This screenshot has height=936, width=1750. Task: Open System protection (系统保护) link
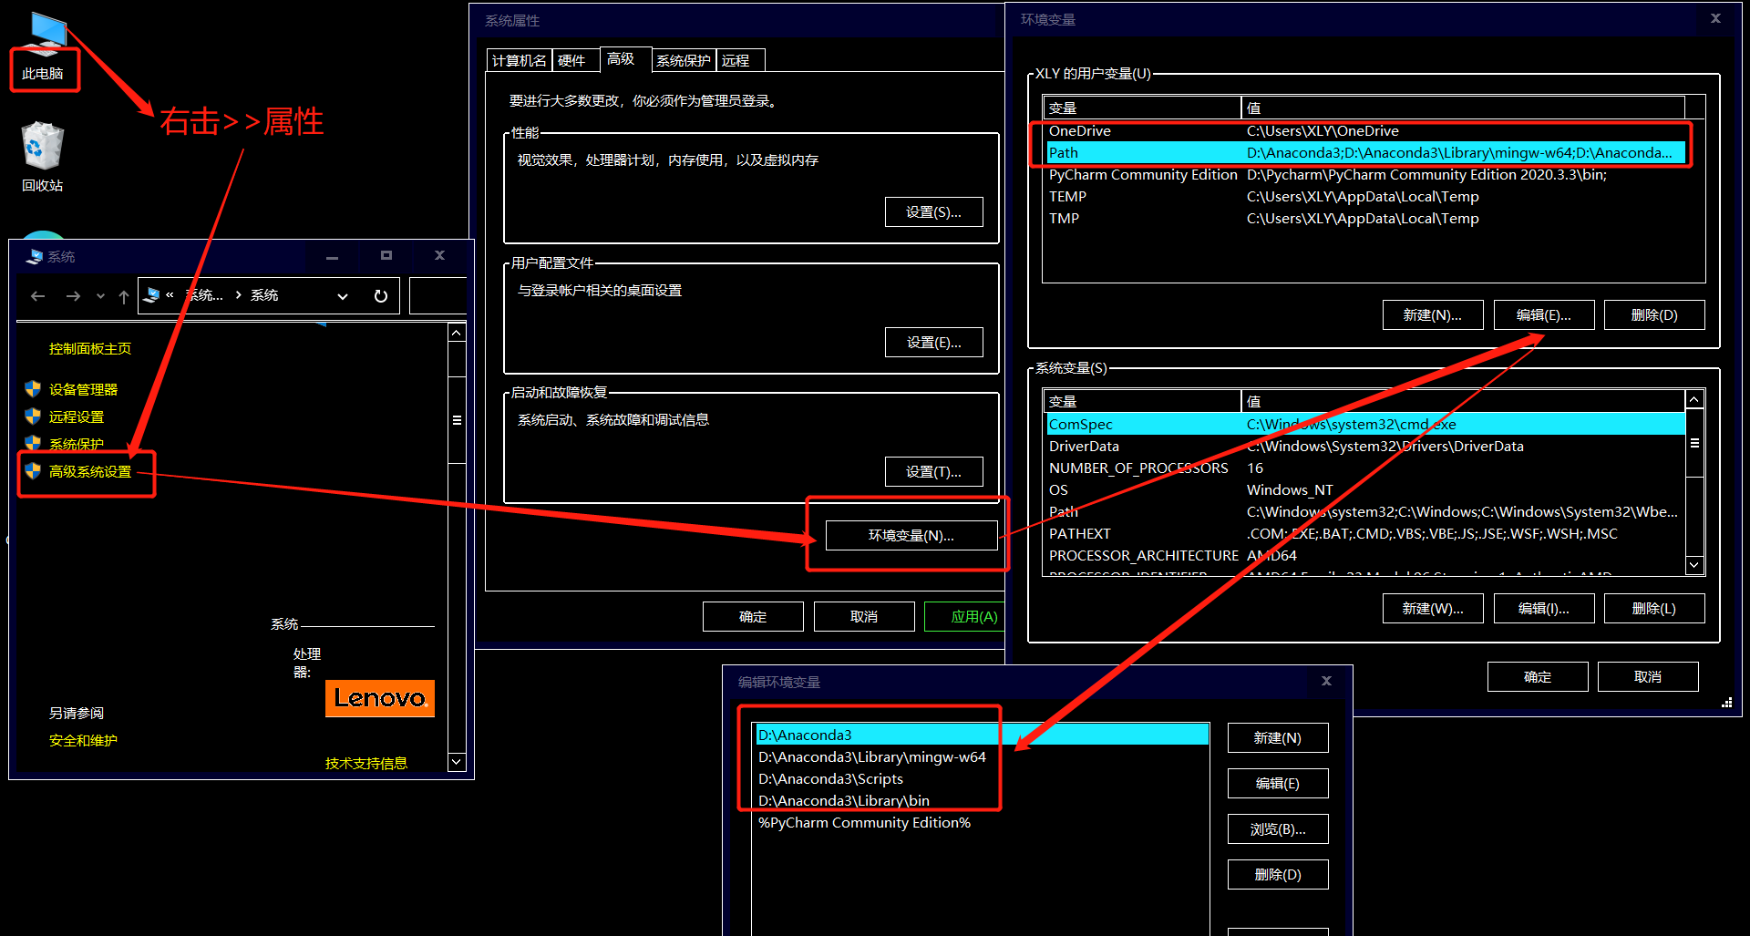[77, 445]
